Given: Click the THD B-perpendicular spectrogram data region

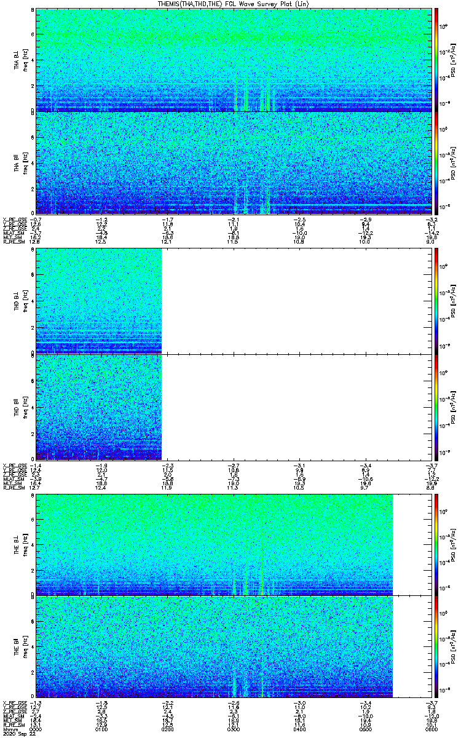Looking at the screenshot, I should pos(98,301).
